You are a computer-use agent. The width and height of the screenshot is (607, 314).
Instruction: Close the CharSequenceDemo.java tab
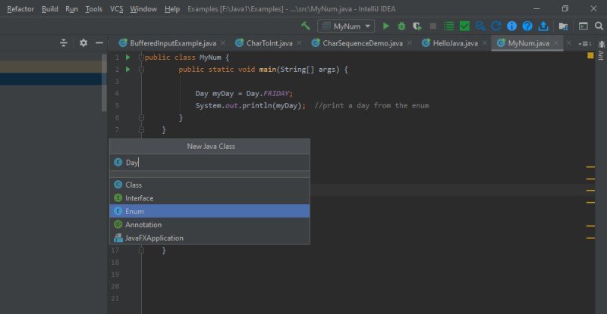[410, 43]
